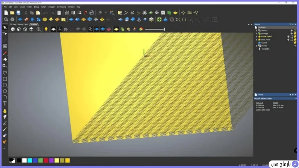Select the rectangle shape tool

(x=5, y=79)
